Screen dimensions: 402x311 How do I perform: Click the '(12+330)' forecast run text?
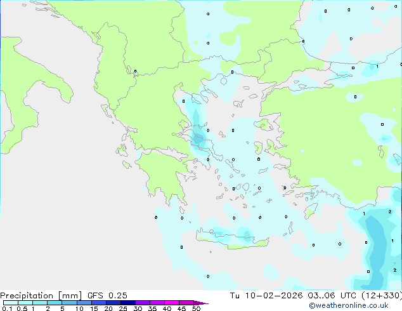(382, 296)
